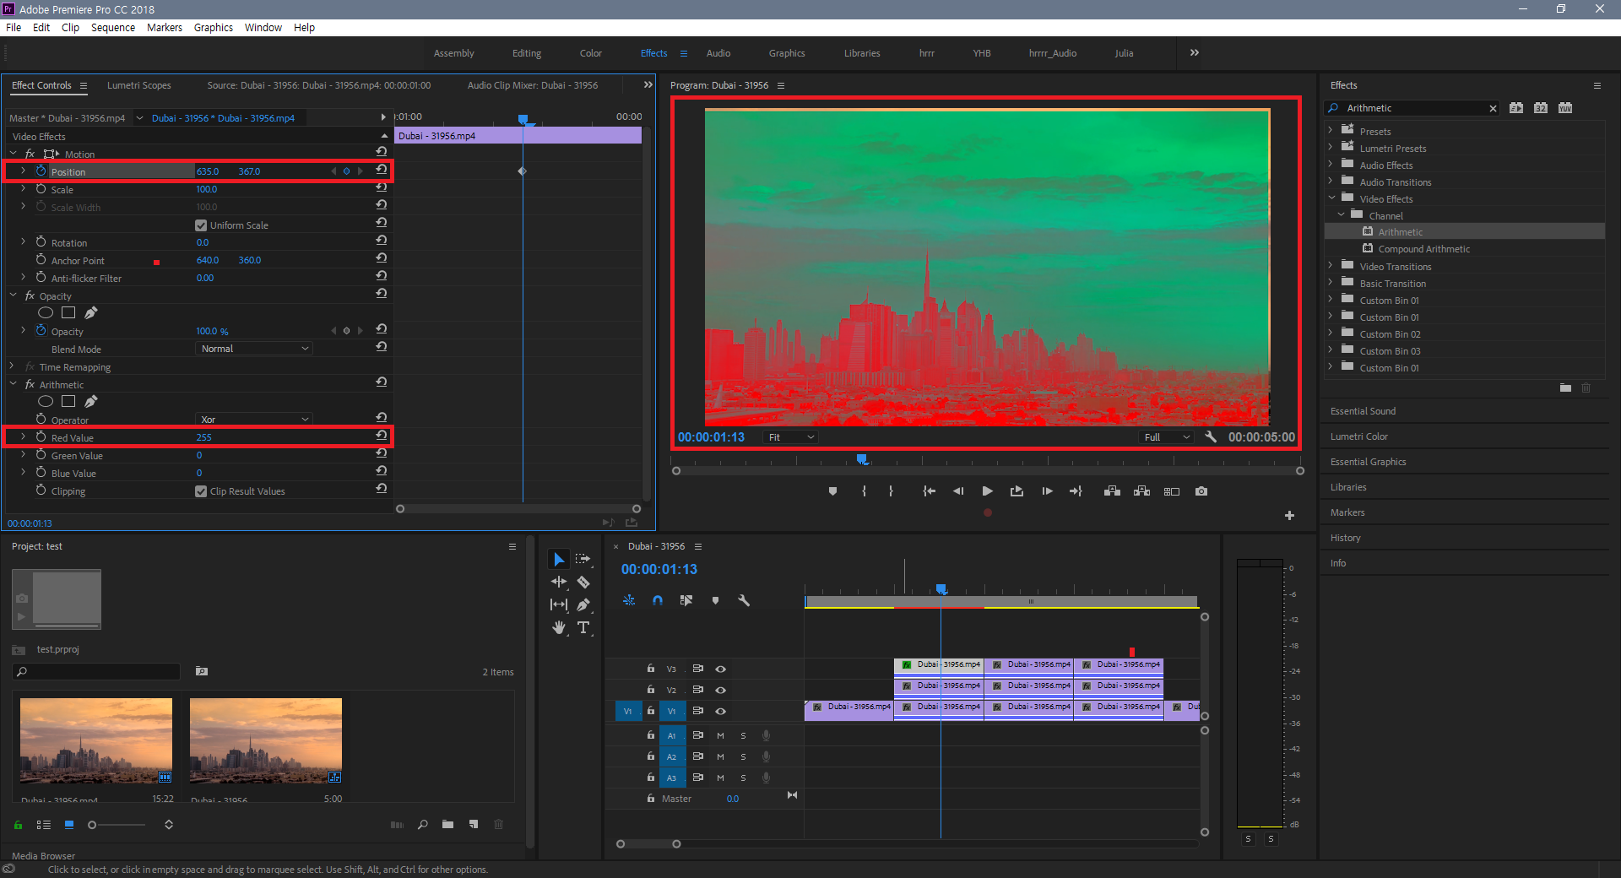Click the Lift button in Program monitor
1621x878 pixels.
point(1112,491)
